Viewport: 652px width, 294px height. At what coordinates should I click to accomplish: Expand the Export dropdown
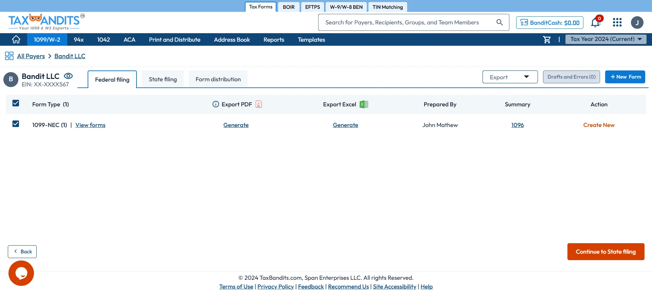[510, 77]
